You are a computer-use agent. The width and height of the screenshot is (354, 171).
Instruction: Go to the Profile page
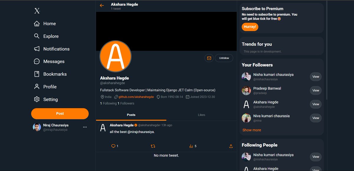tap(45, 87)
